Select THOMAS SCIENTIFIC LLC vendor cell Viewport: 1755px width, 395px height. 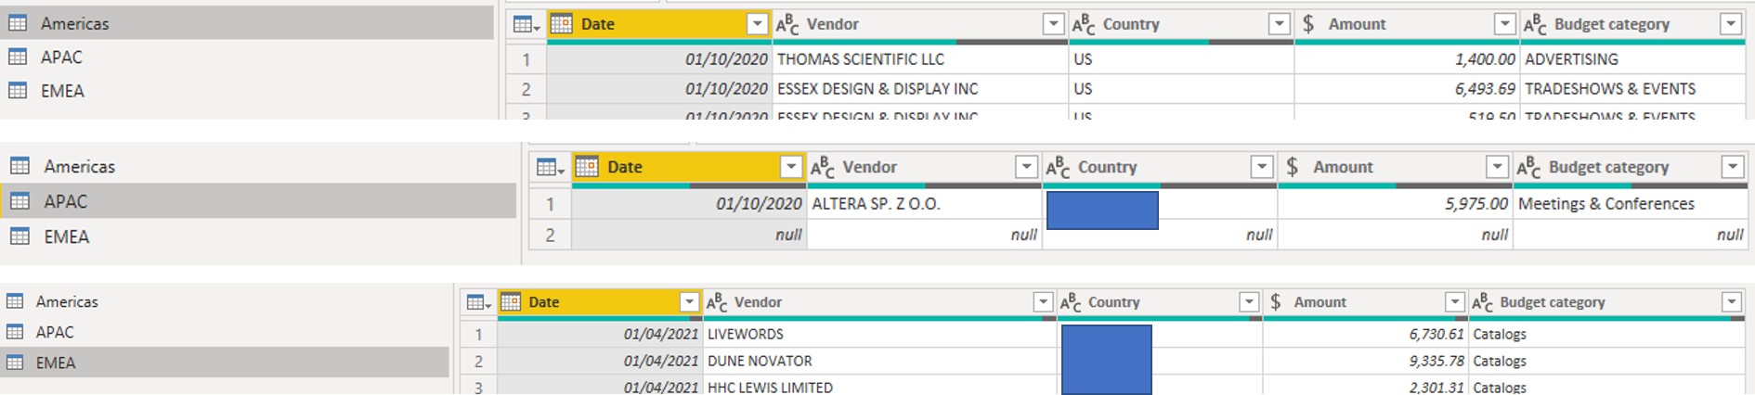pos(920,59)
